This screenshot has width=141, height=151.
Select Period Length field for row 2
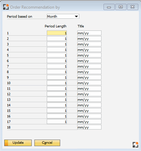(x=57, y=38)
